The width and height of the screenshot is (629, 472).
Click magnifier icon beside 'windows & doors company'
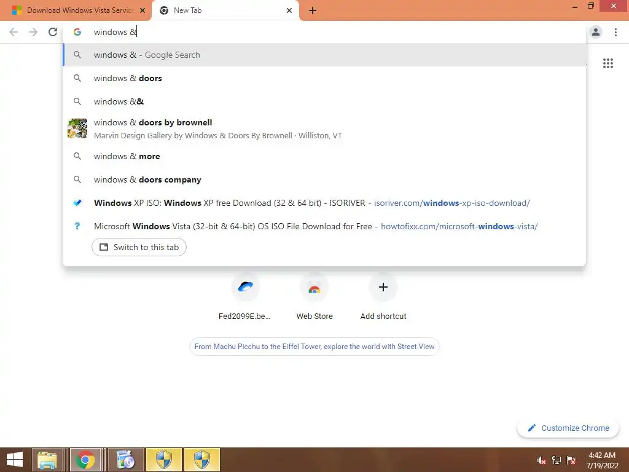pos(77,179)
